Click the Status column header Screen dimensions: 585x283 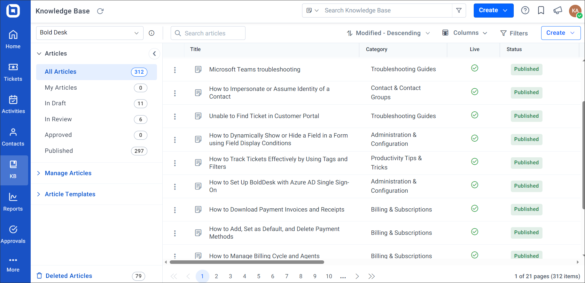514,49
